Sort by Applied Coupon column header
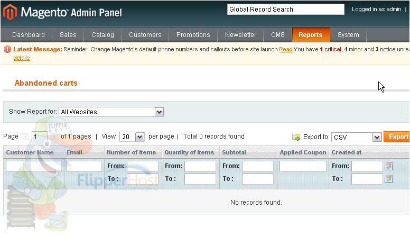This screenshot has height=238, width=410. (303, 152)
